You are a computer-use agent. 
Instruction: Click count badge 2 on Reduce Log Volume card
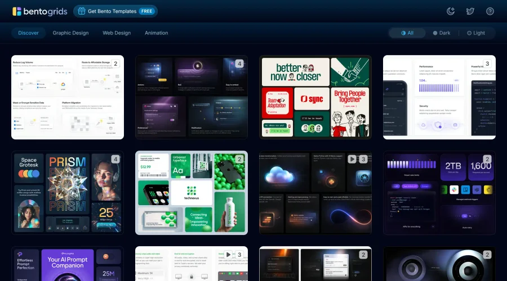(x=115, y=64)
